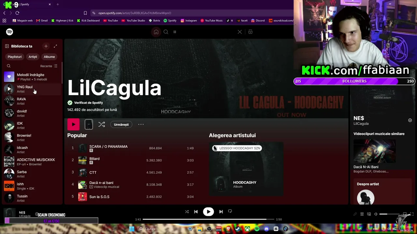Open the Windows Start menu
The image size is (417, 234).
point(132,229)
